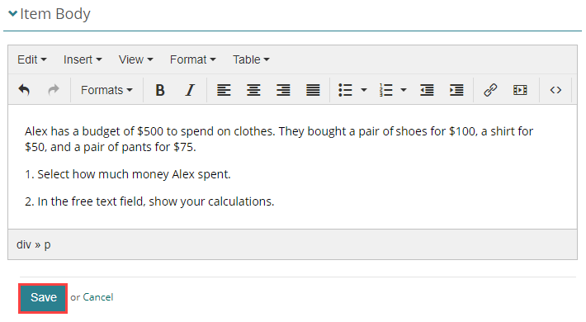
Task: Open the View menu
Action: [135, 59]
